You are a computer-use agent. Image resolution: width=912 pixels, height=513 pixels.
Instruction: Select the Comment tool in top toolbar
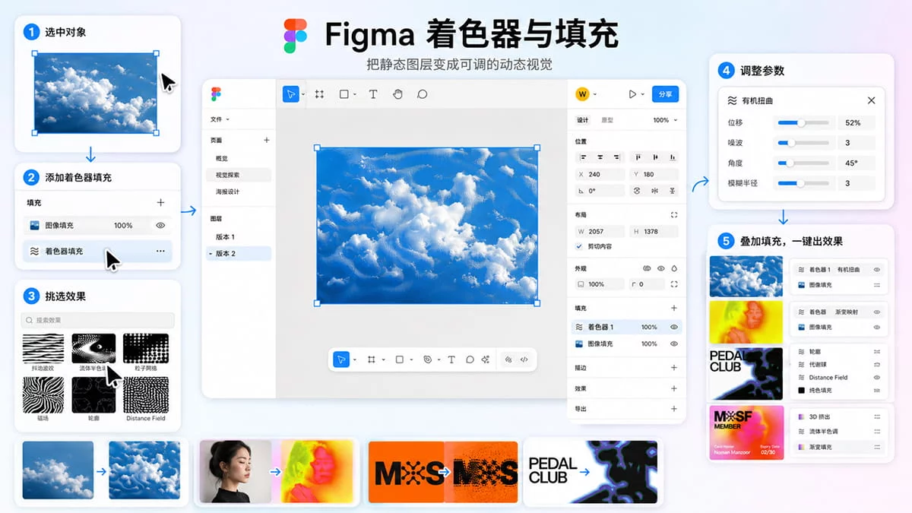click(423, 94)
